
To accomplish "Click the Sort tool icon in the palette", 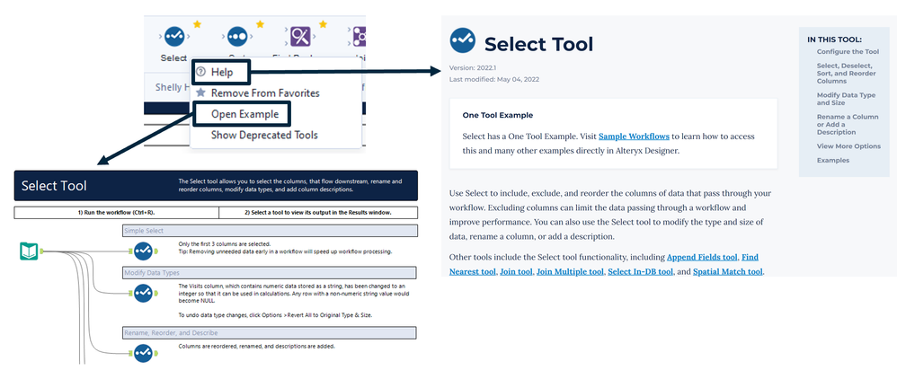I will (237, 37).
